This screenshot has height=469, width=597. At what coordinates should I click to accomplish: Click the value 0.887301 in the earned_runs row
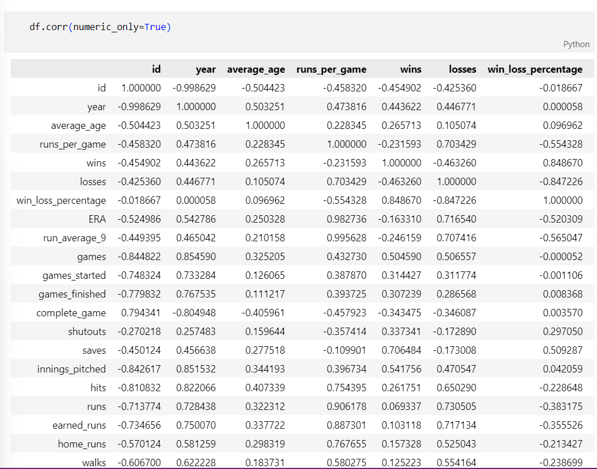[347, 425]
